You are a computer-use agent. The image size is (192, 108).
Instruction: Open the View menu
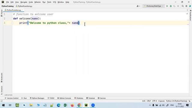point(17,2)
